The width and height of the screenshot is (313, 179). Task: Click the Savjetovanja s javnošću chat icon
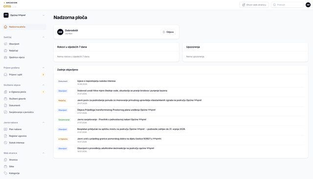[5, 112]
